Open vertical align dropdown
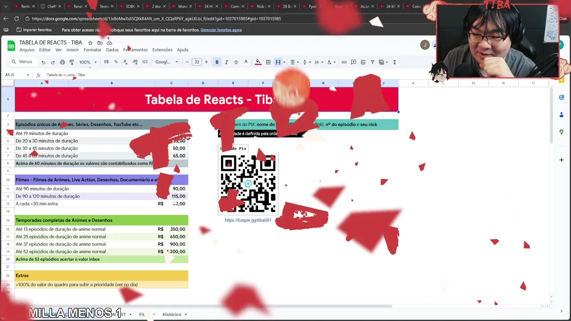Image resolution: width=571 pixels, height=321 pixels. pos(306,62)
